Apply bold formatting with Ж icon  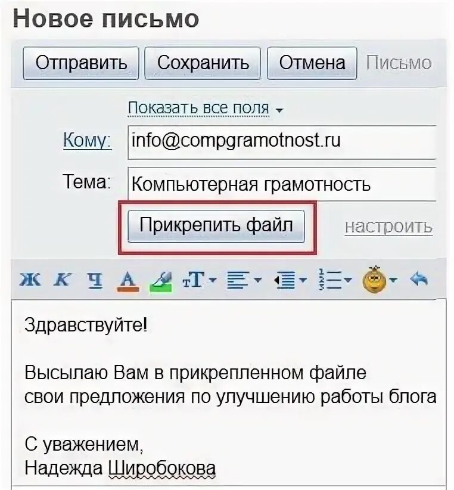point(30,279)
